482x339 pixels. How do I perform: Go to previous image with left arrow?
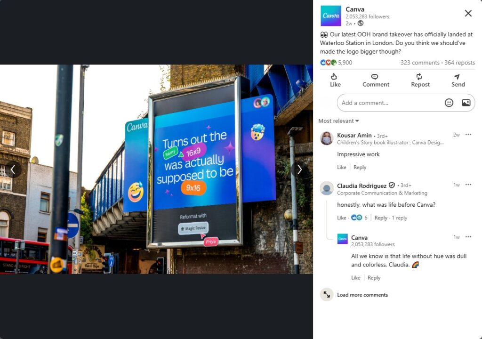[x=13, y=169]
